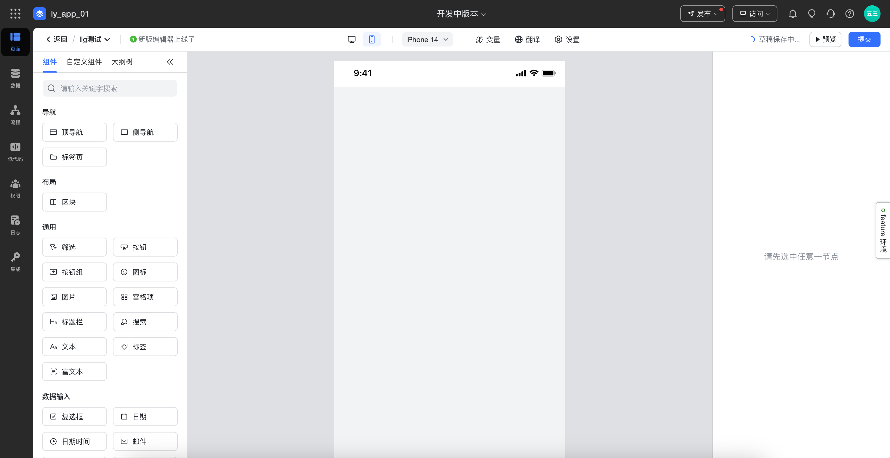The height and width of the screenshot is (458, 890).
Task: Switch to the 自定义组件 tab
Action: 84,62
